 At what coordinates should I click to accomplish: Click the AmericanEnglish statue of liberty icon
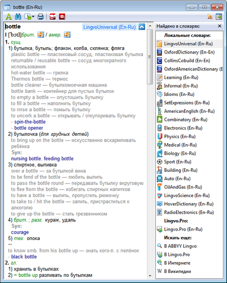(x=160, y=111)
